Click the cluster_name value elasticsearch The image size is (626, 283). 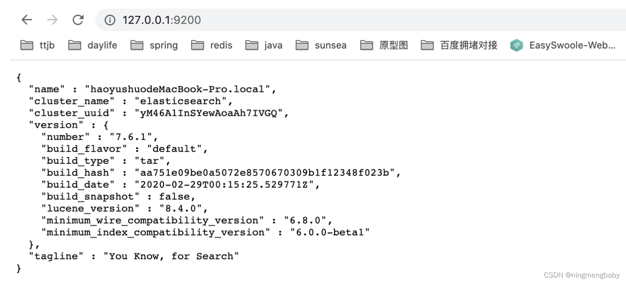[x=184, y=101]
